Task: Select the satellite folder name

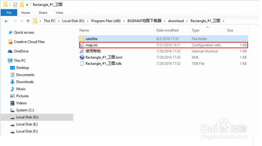Action: 91,39
